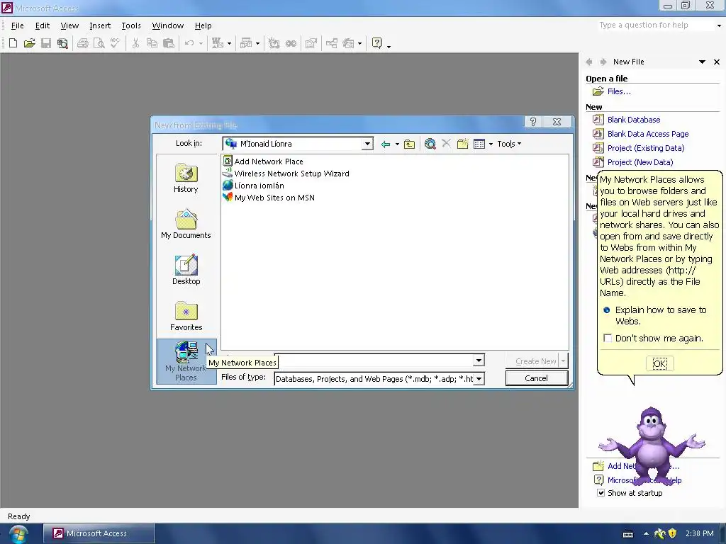The width and height of the screenshot is (726, 544).
Task: Click the Save floppy disk icon
Action: click(x=46, y=43)
